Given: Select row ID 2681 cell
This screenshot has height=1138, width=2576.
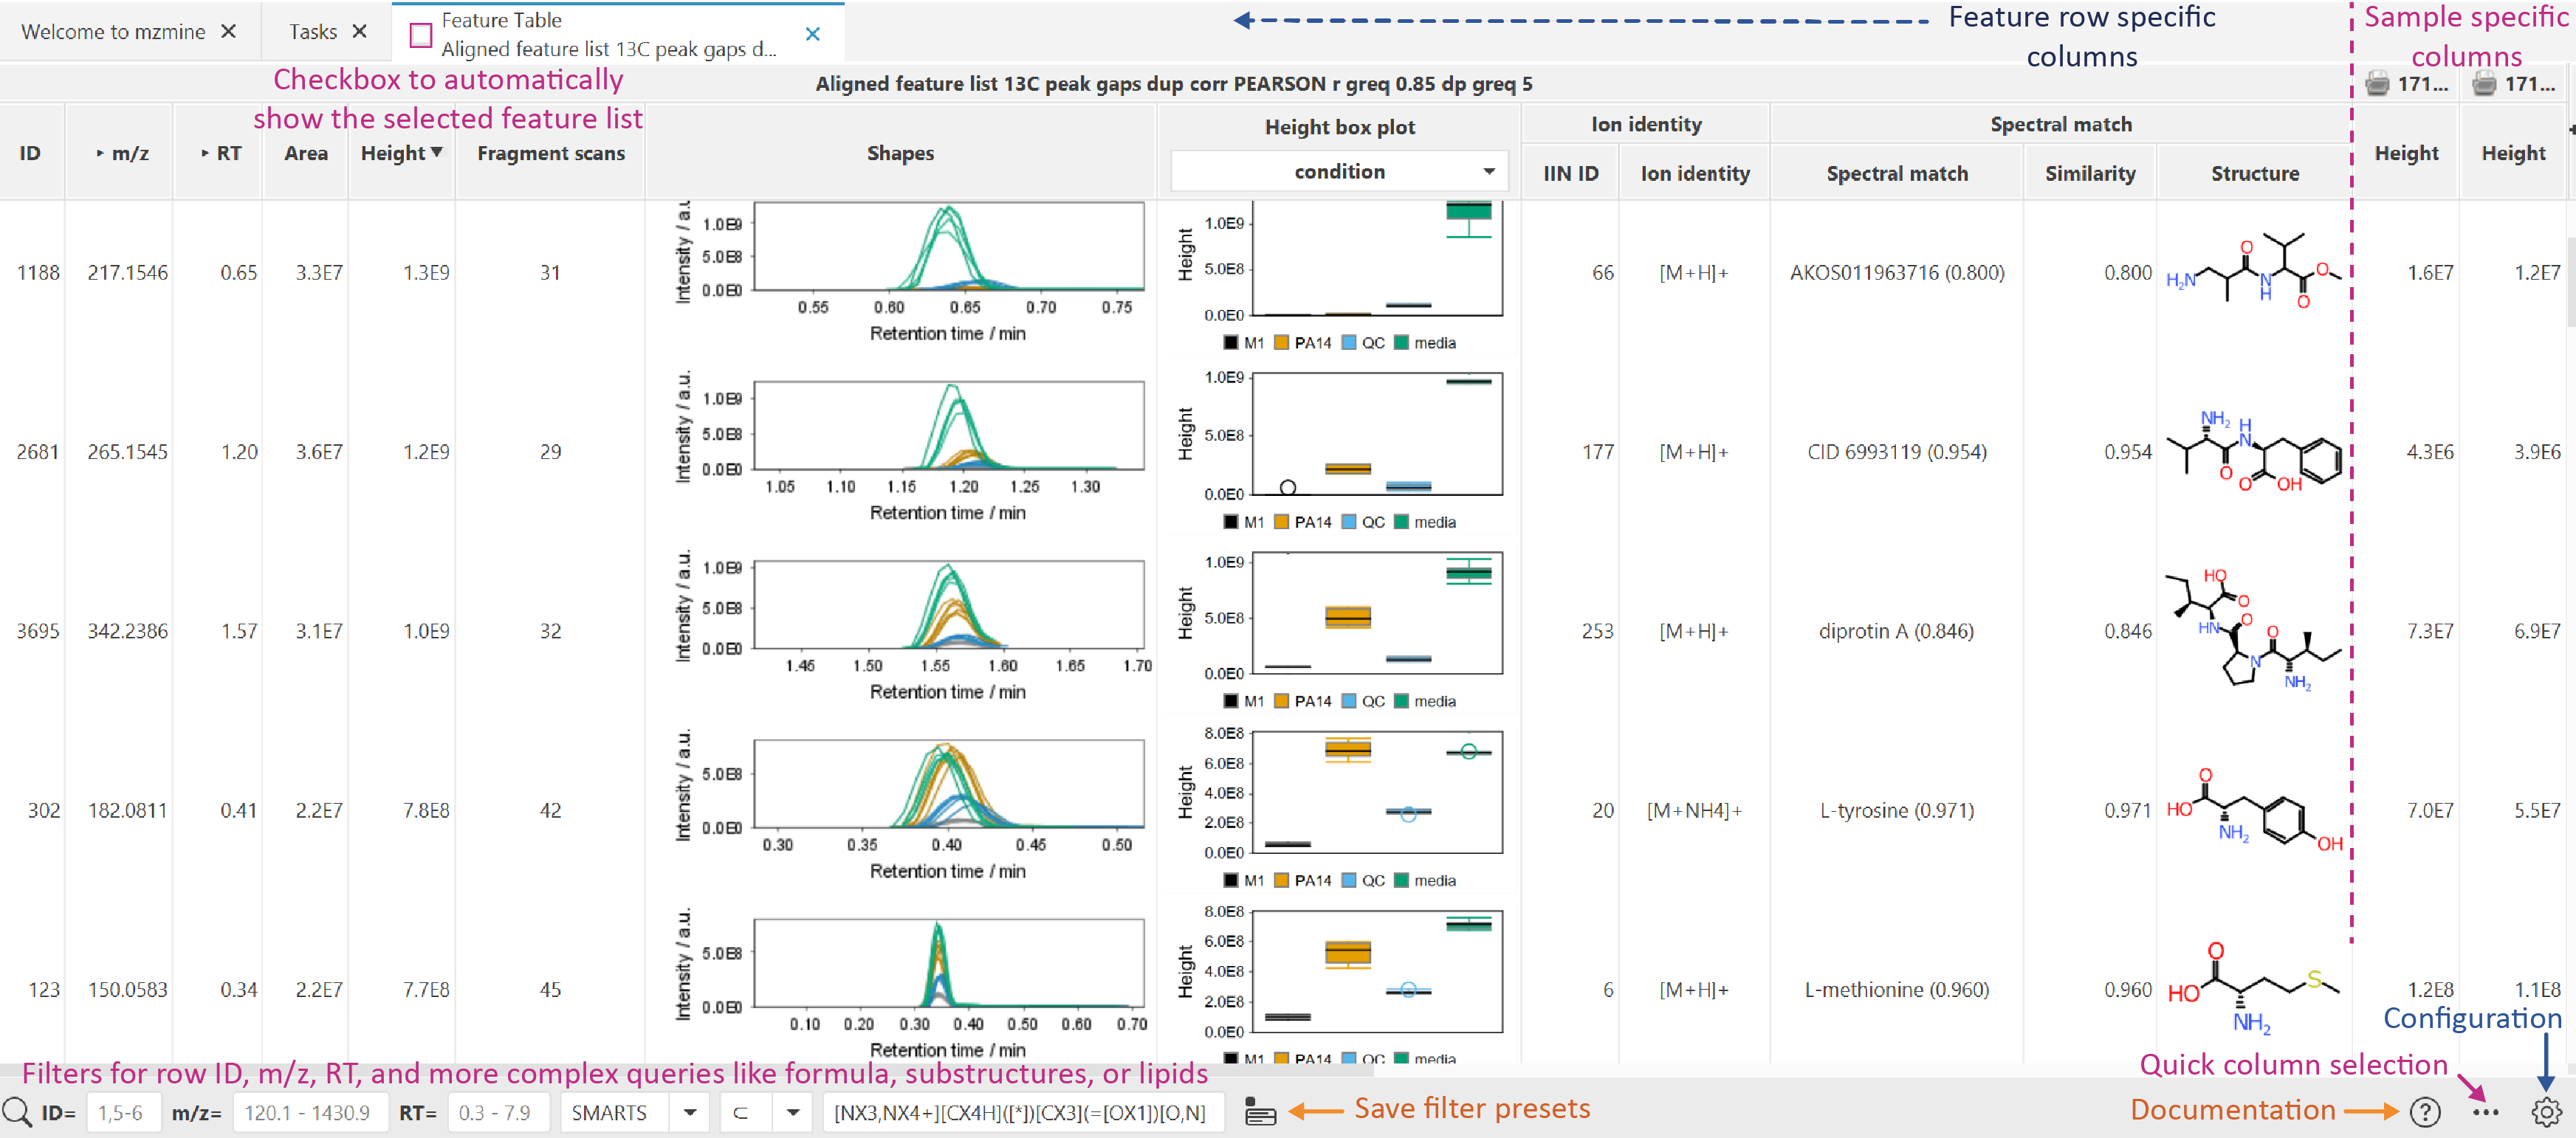Looking at the screenshot, I should (x=38, y=451).
